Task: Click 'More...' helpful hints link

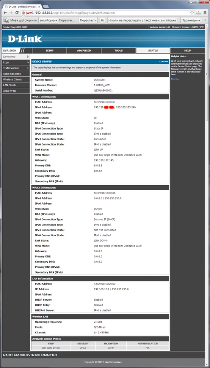Action: point(175,79)
